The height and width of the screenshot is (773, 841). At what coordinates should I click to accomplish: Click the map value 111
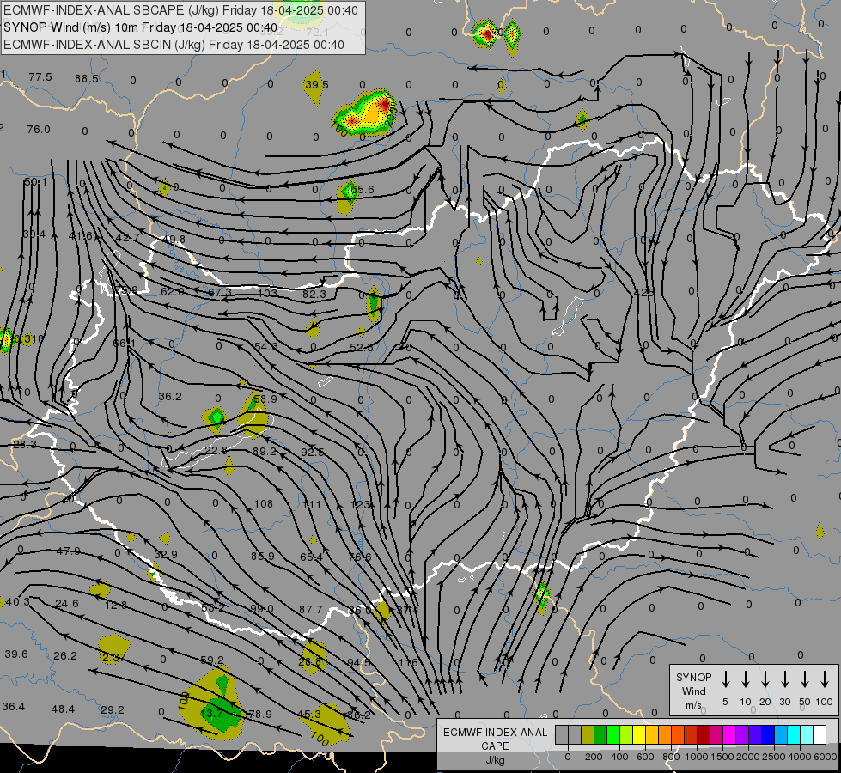[312, 505]
